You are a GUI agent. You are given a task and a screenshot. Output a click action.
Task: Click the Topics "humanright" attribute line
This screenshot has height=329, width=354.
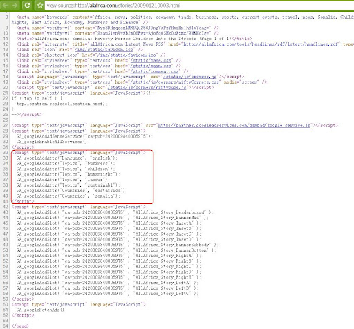(68, 174)
